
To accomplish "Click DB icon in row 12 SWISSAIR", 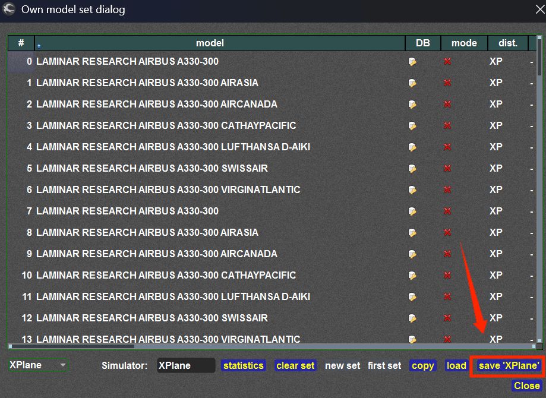I will [x=412, y=318].
